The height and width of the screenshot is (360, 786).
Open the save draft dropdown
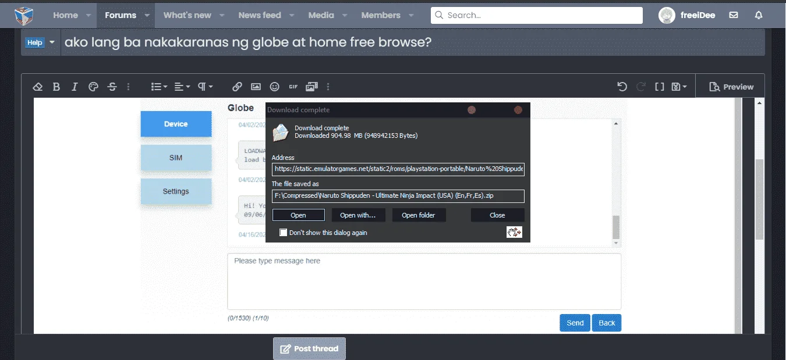click(679, 87)
